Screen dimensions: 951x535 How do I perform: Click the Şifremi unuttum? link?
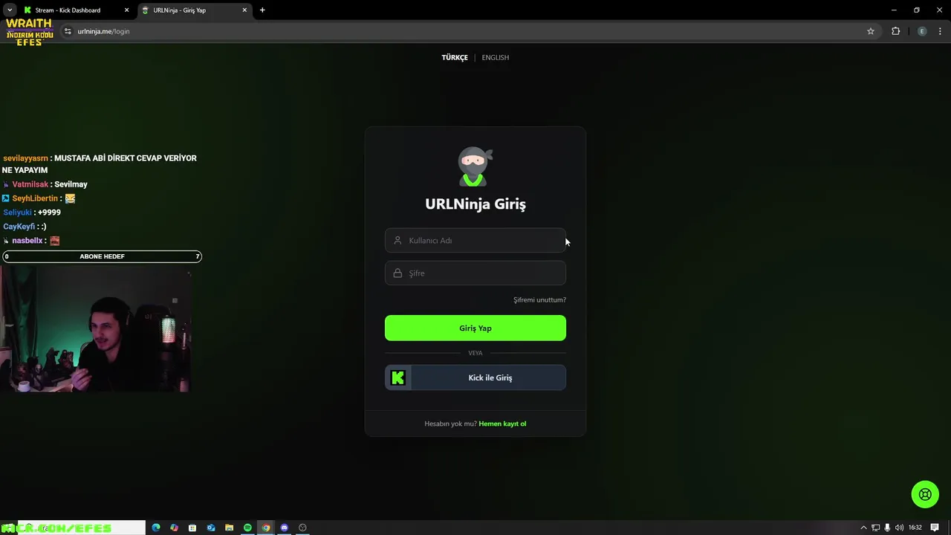(x=539, y=300)
